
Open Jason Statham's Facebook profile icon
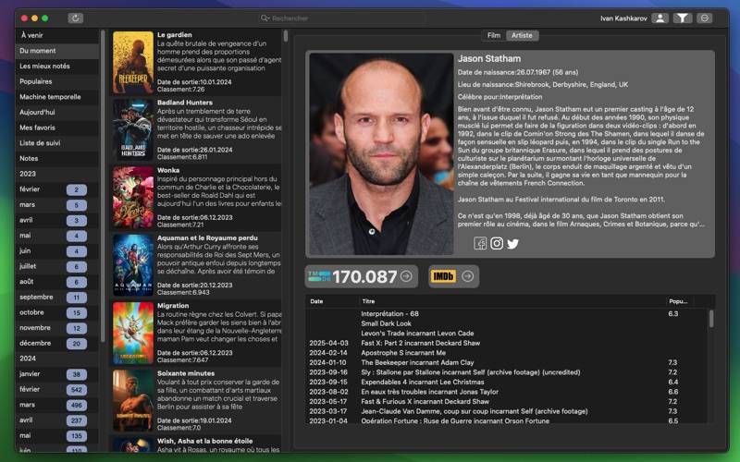pyautogui.click(x=480, y=243)
